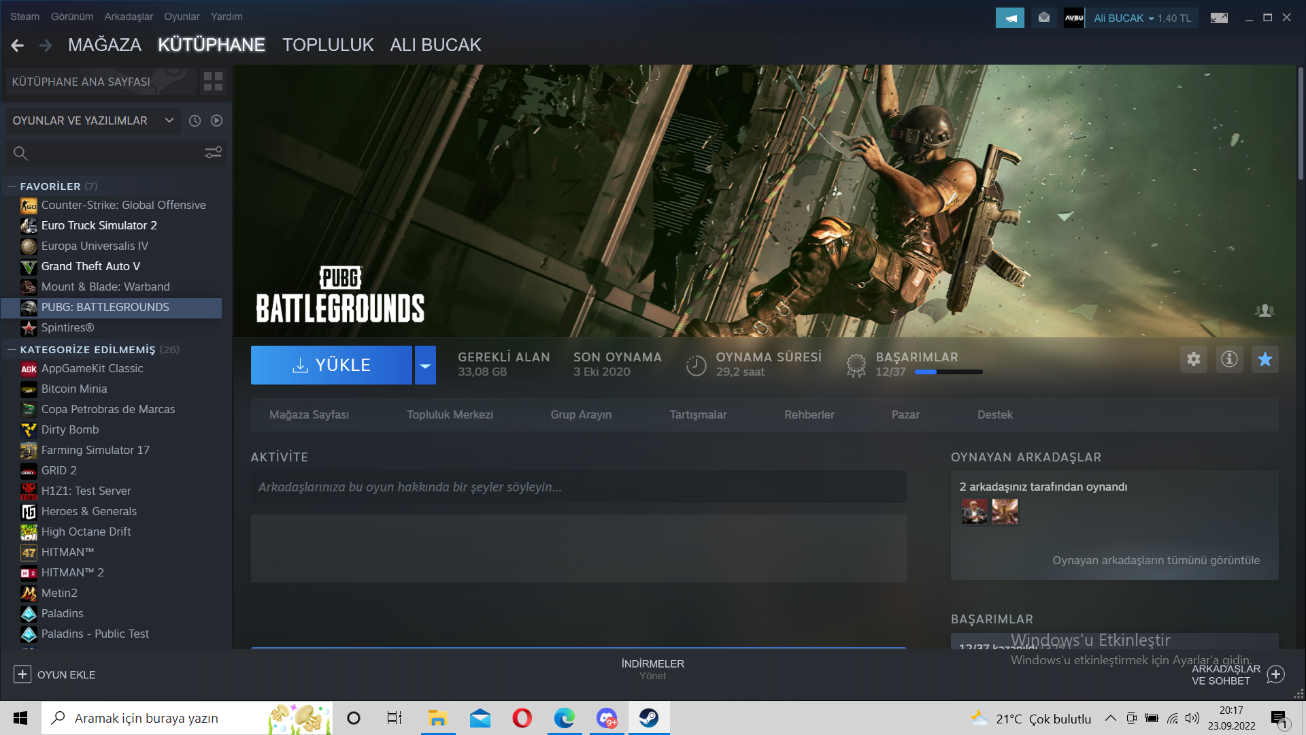Select the Grand Theft Auto V icon
Screen dimensions: 1306x735
click(x=29, y=267)
